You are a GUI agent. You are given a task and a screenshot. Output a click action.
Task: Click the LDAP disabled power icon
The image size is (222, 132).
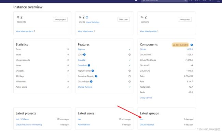coord(129,55)
